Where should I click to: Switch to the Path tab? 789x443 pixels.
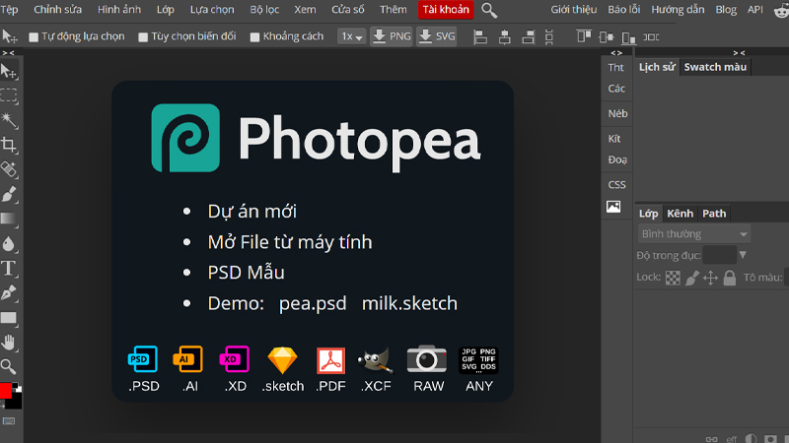click(x=714, y=214)
